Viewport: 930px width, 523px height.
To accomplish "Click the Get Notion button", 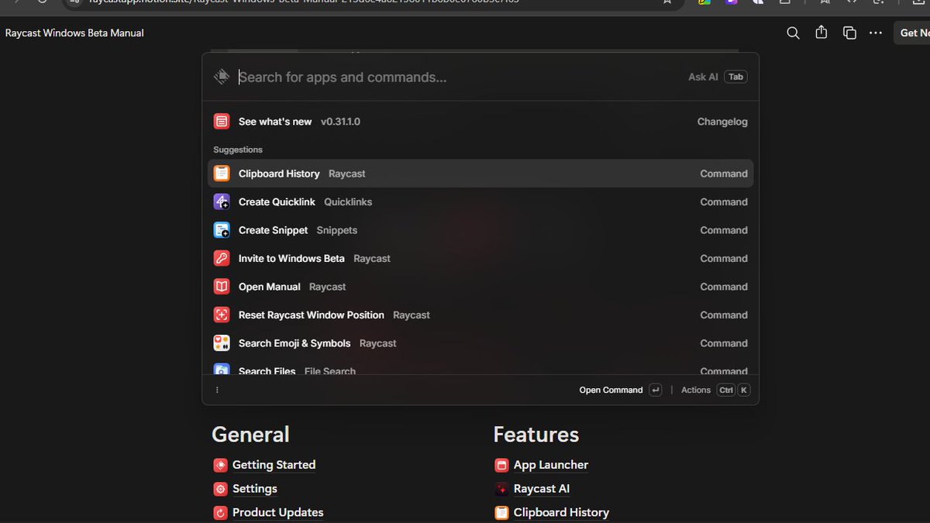I will click(x=912, y=33).
